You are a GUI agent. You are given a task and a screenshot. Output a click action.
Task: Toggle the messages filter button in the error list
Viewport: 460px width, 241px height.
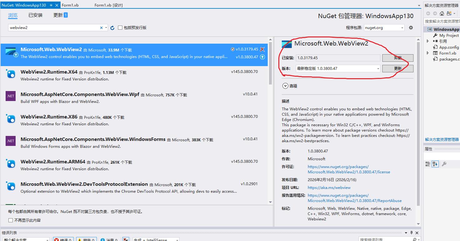pyautogui.click(x=109, y=239)
